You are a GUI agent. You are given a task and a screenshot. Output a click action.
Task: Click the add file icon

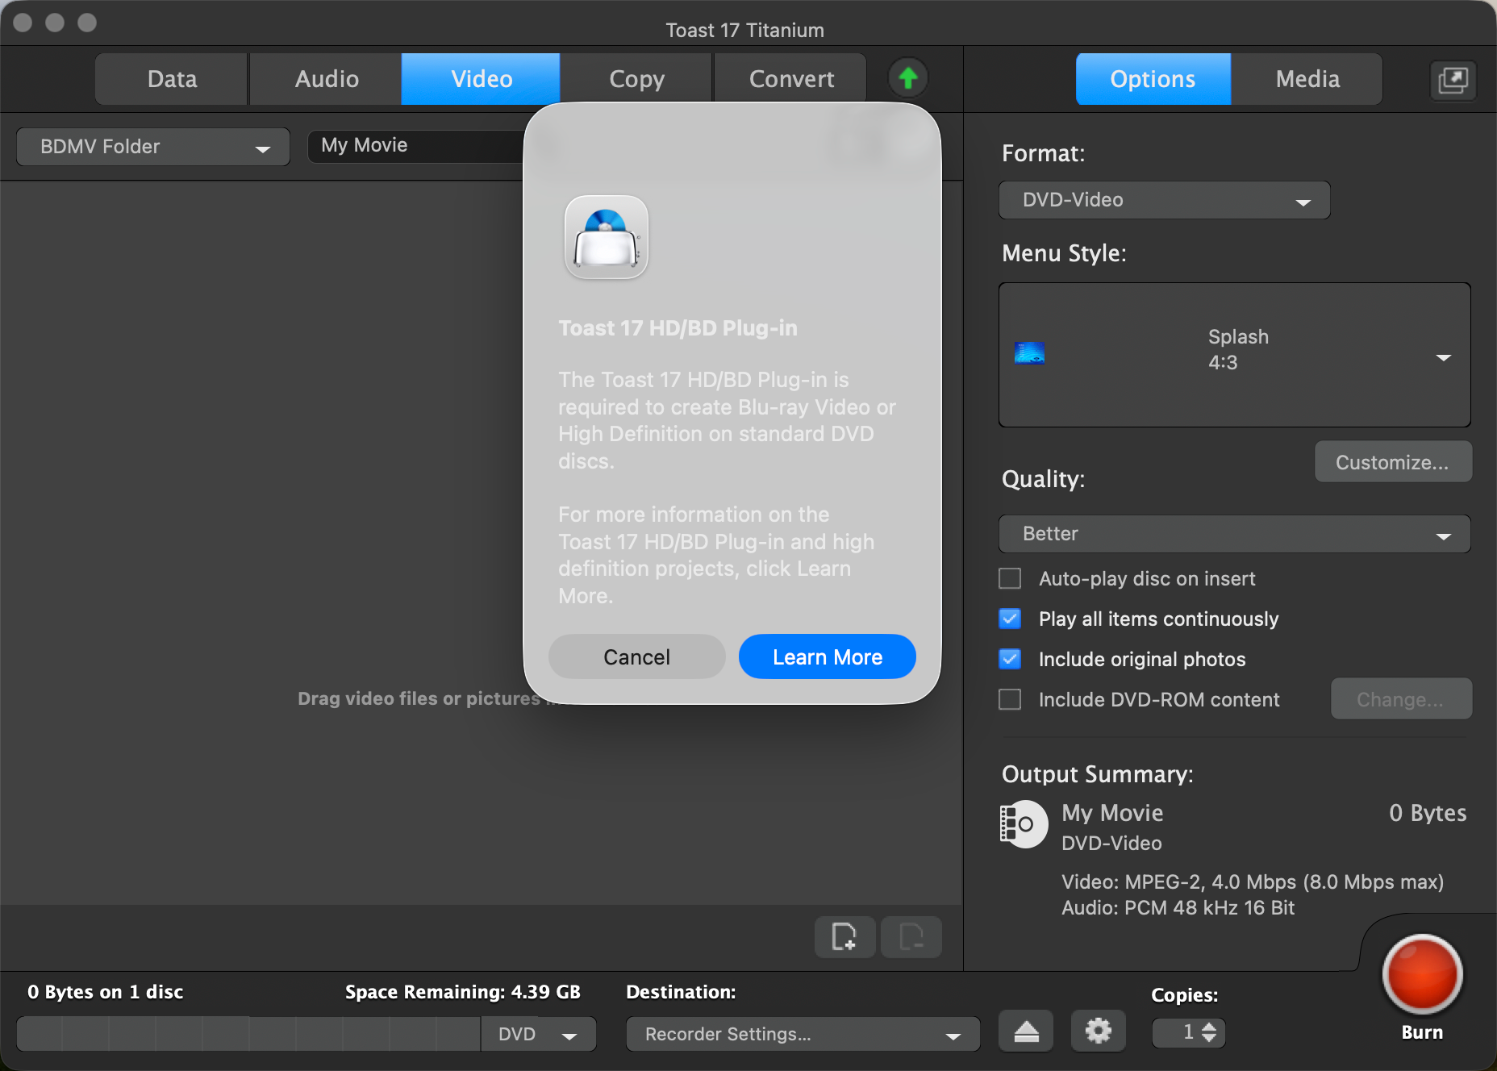[x=844, y=937]
